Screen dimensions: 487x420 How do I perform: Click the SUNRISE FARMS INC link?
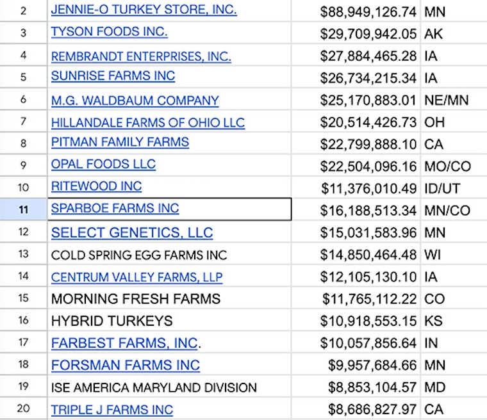click(x=113, y=76)
